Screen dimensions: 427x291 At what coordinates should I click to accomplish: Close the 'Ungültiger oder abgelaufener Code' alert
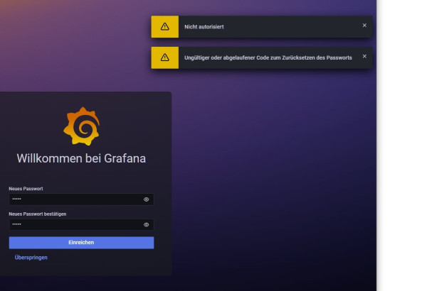coord(364,57)
